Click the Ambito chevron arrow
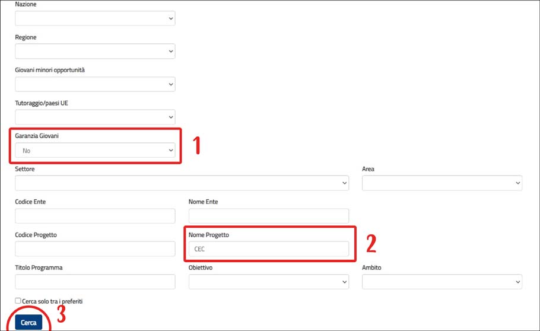 point(517,282)
